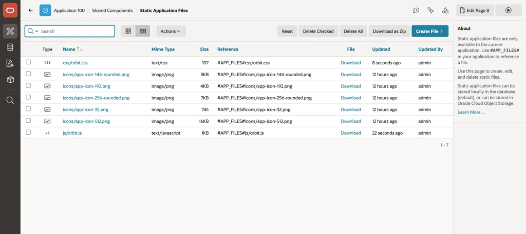Viewport: 526px width, 234px height.
Task: Click the Delete All button
Action: [353, 31]
